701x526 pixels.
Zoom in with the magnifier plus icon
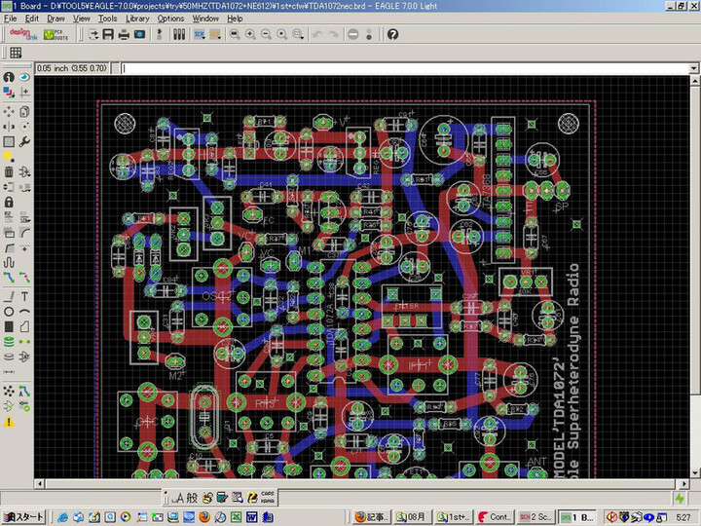point(250,34)
